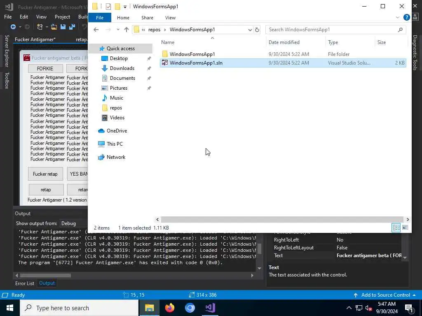The image size is (422, 316).
Task: Open the Customize Quick Access Toolbar dropdown
Action: [125, 7]
